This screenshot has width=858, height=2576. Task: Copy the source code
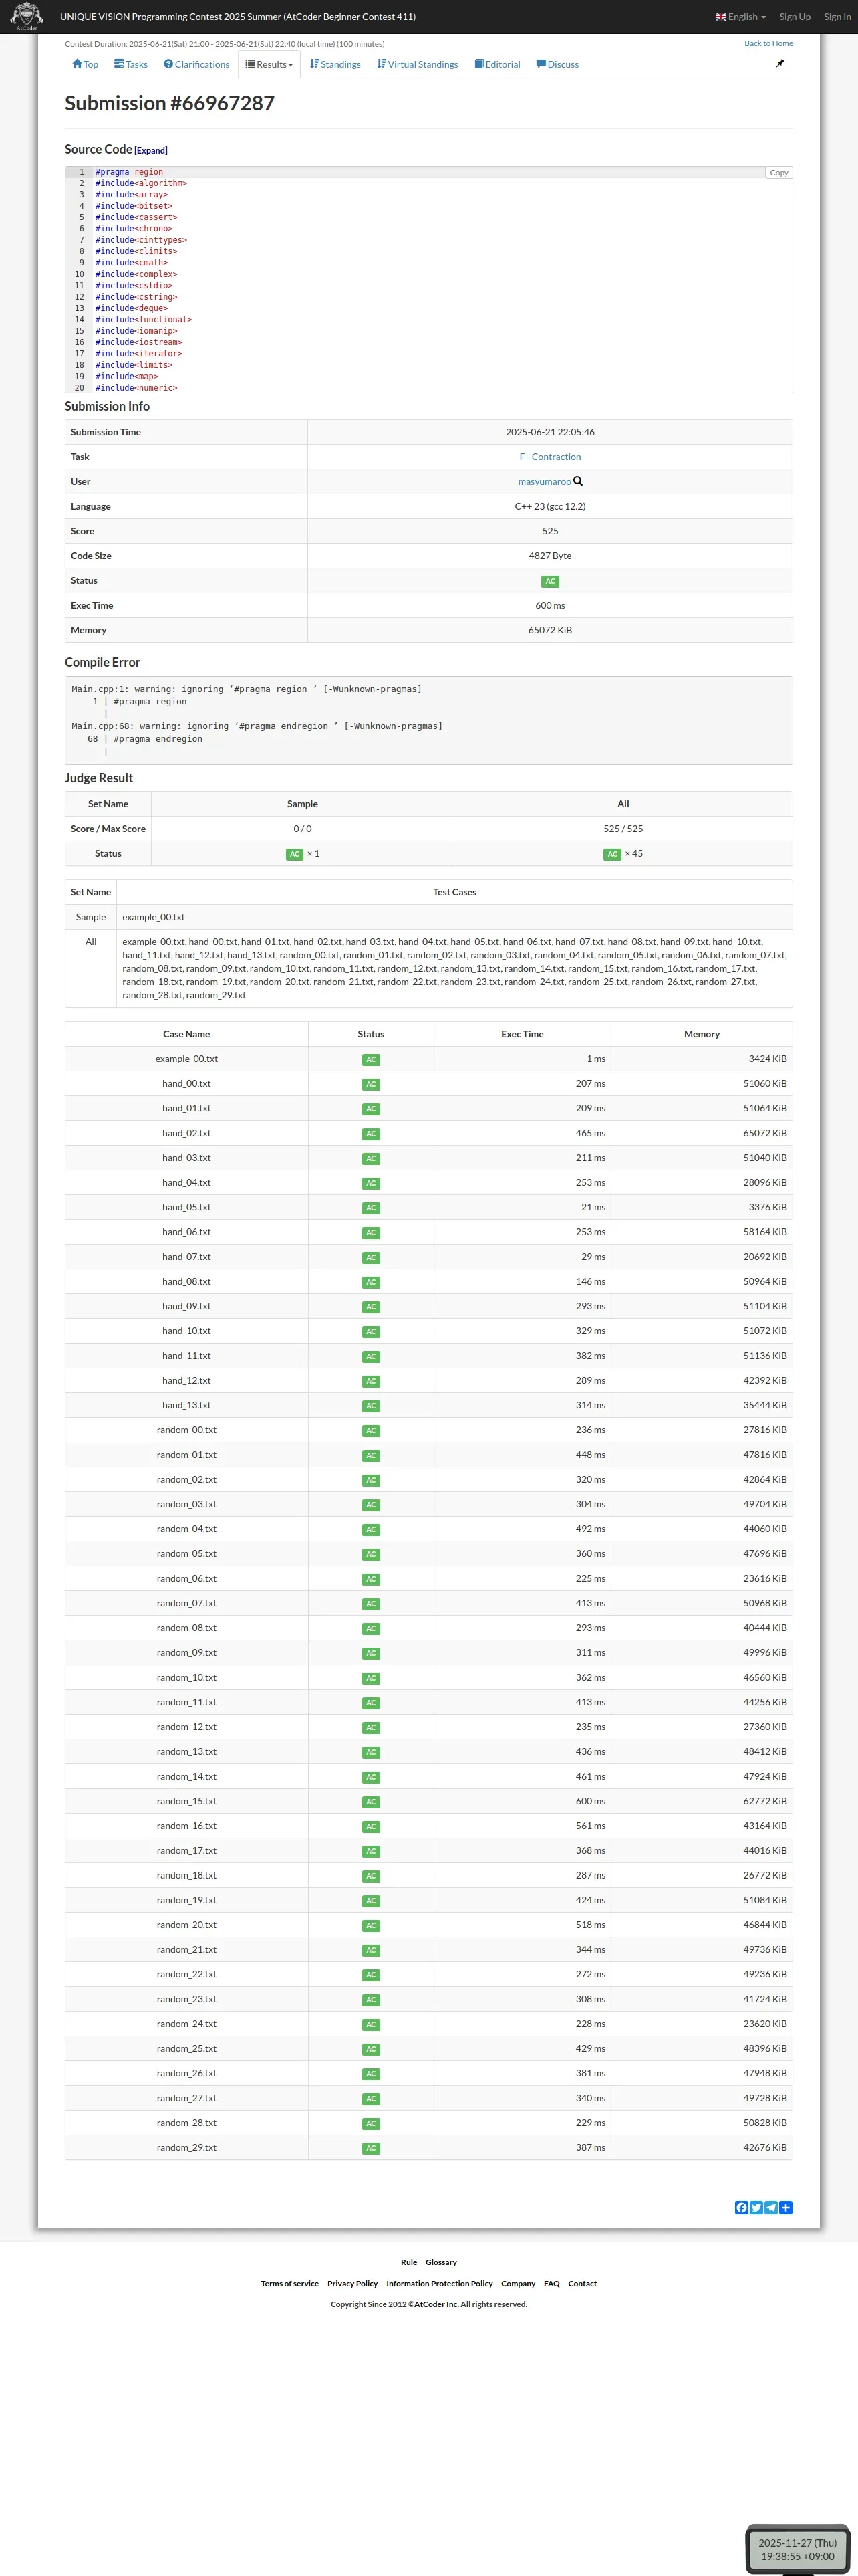point(779,172)
